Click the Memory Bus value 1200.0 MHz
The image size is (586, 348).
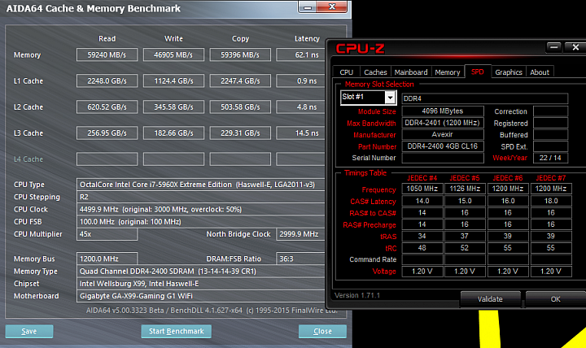[107, 259]
